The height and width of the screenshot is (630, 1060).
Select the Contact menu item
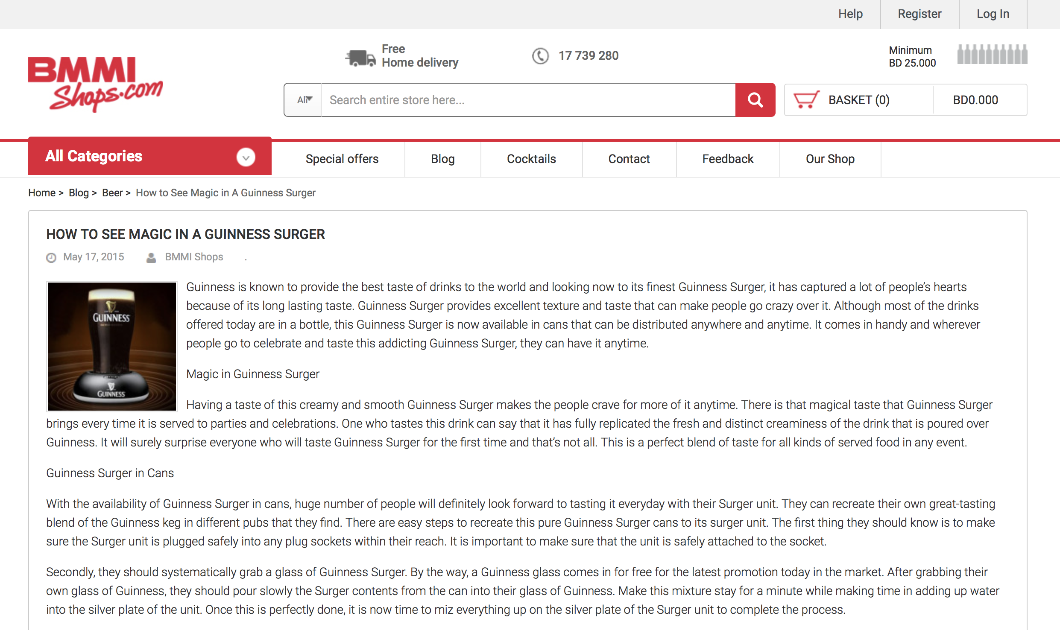point(629,159)
